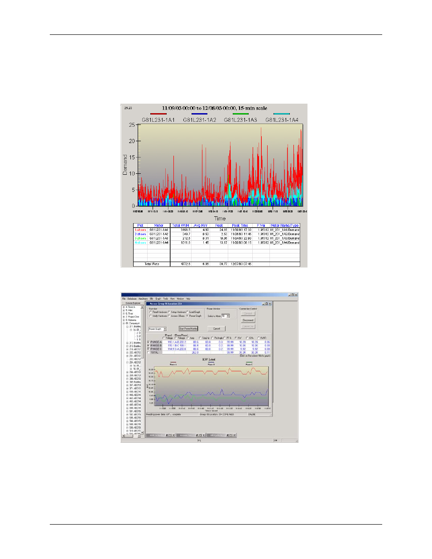The height and width of the screenshot is (559, 432).
Task: Click the '2-shown' plot cell
Action: pos(140,234)
